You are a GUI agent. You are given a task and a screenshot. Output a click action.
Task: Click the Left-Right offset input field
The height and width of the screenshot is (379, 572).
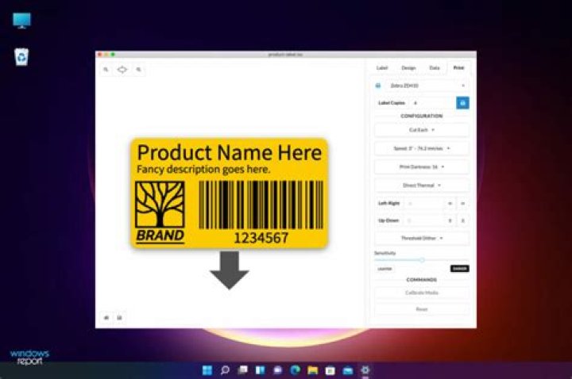coord(423,204)
